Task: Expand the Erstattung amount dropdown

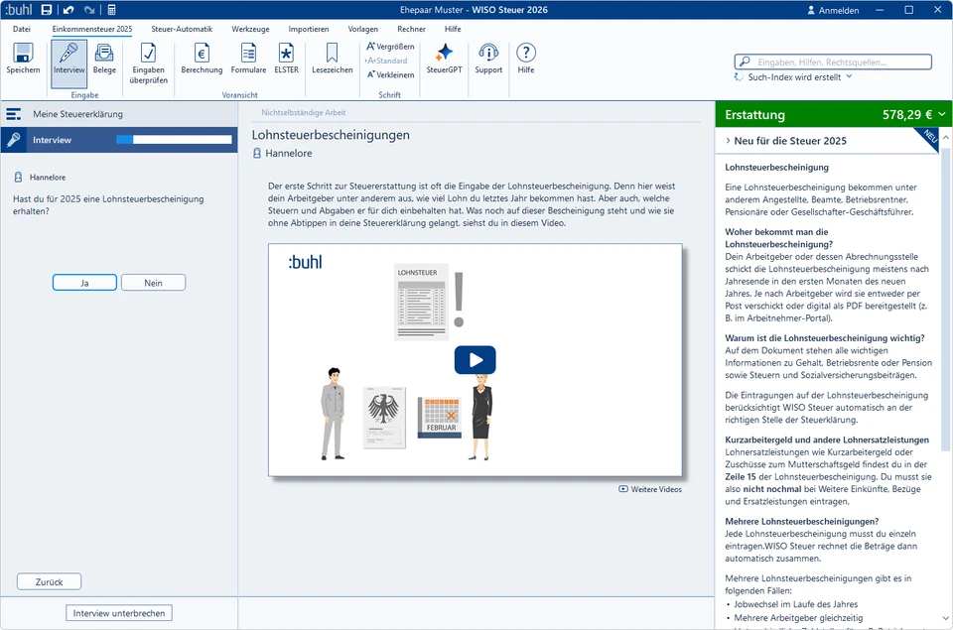Action: [940, 115]
